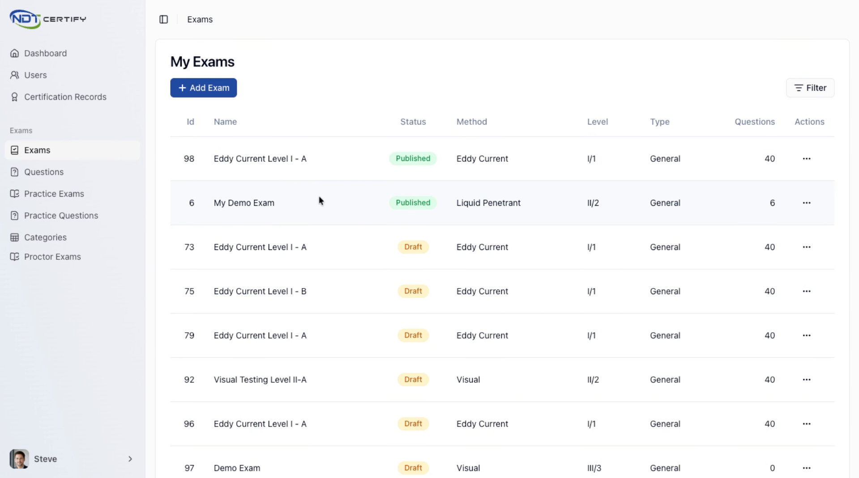Click the Level column header

coord(597,122)
